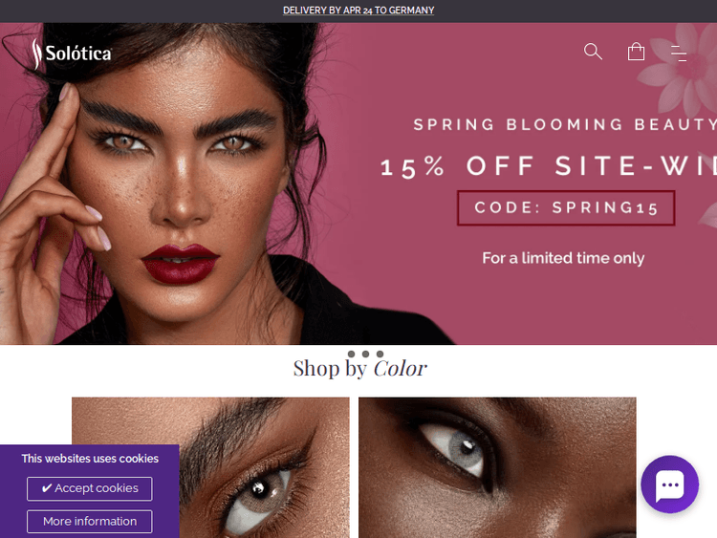This screenshot has width=717, height=538.
Task: Click the CODE: SPRING15 promo box
Action: [566, 208]
